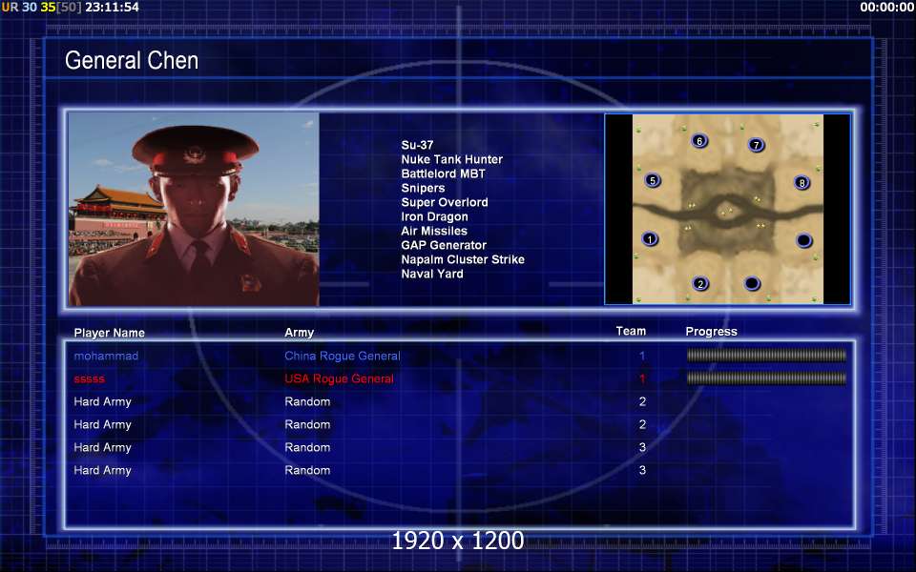Click the "Progress" column header
916x572 pixels.
click(711, 332)
